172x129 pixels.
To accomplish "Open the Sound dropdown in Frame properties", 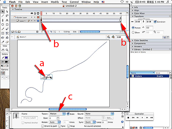I will [x=99, y=114].
